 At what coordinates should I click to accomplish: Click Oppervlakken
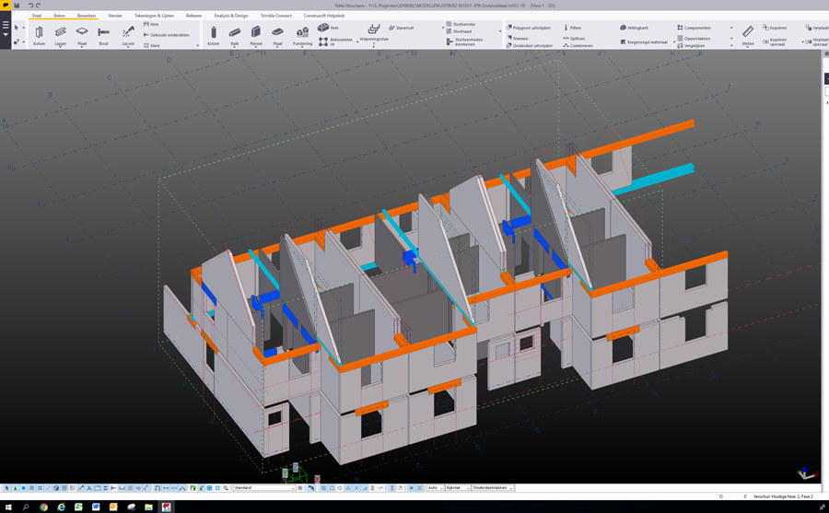click(694, 38)
